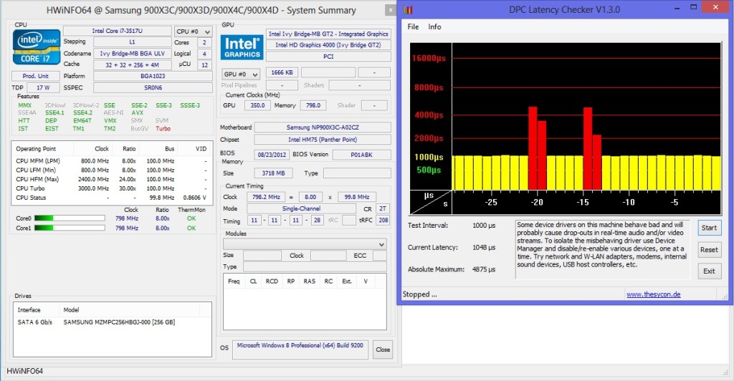
Task: Click the Reset button in DPC Latency Checker
Action: [x=709, y=250]
